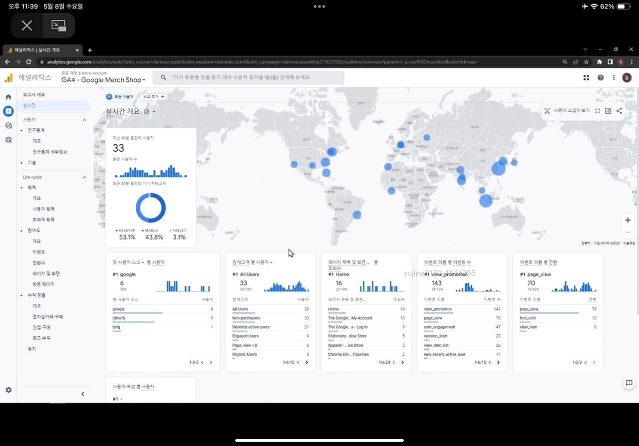Open the GA4 - Google Merch Shop property dropdown
The image size is (639, 446).
click(103, 80)
